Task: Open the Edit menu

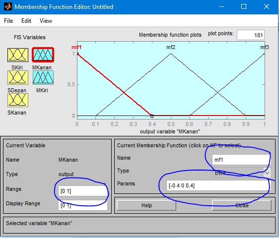Action: tap(26, 21)
